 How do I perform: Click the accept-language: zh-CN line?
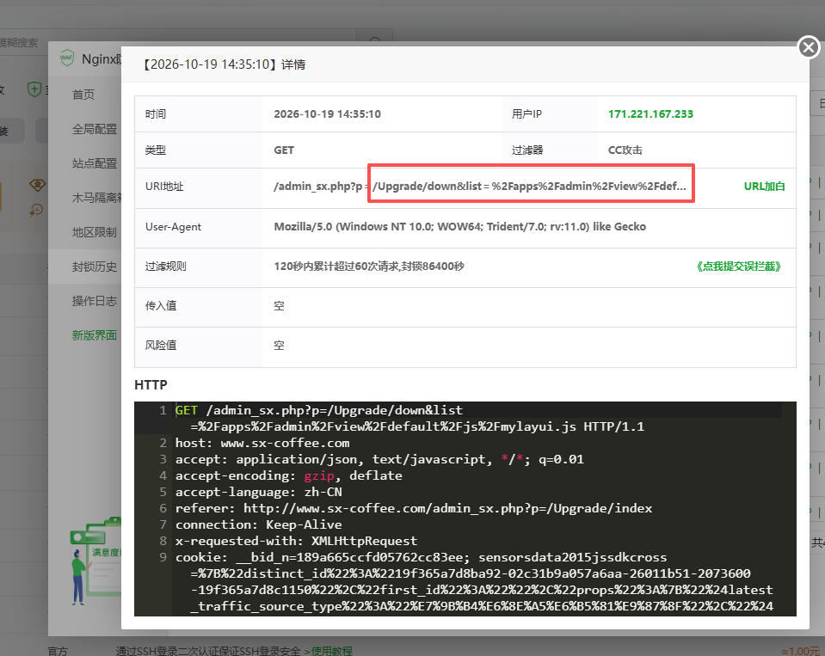click(x=258, y=492)
